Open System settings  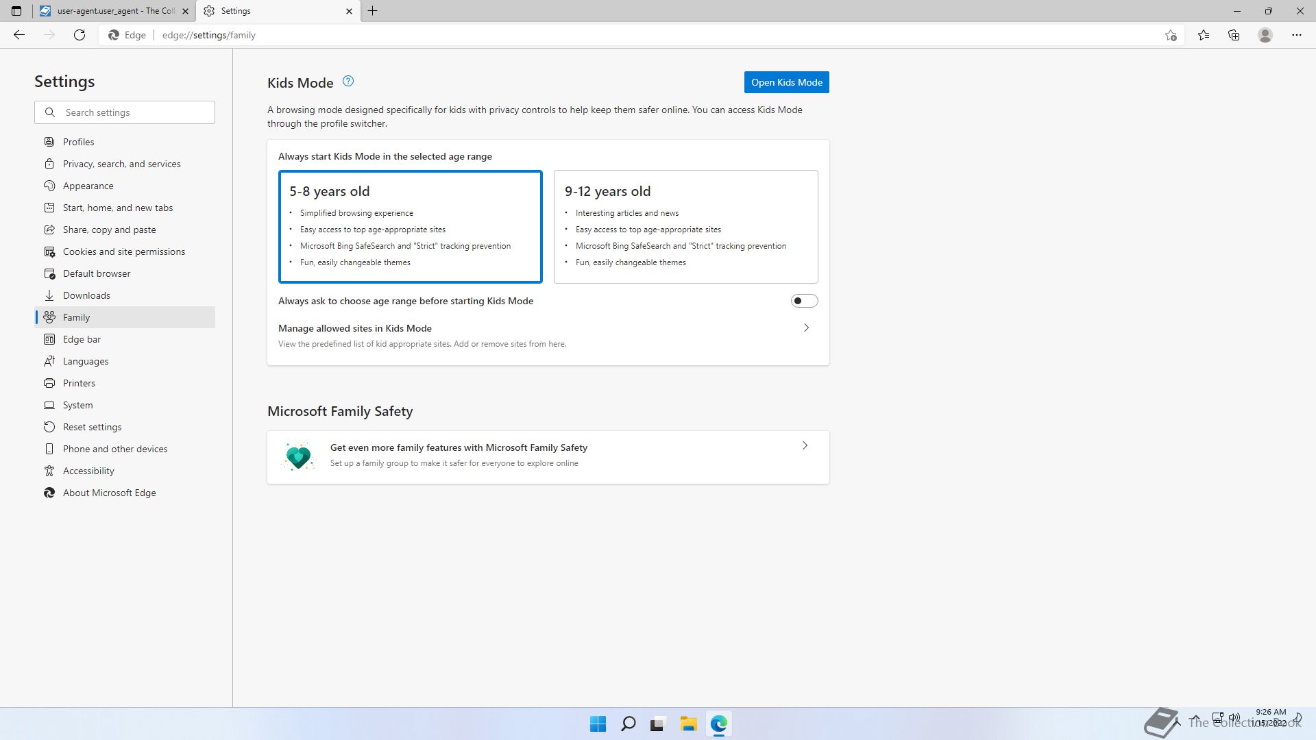tap(125, 405)
